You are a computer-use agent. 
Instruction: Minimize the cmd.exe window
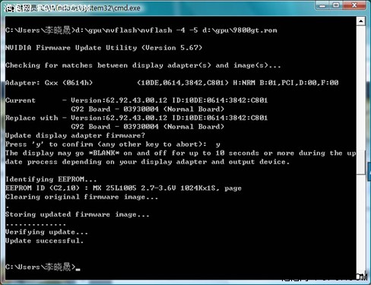click(x=322, y=5)
